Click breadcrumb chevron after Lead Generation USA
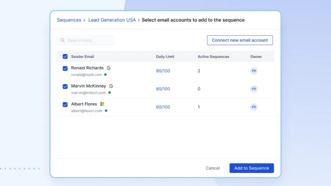 tap(139, 20)
